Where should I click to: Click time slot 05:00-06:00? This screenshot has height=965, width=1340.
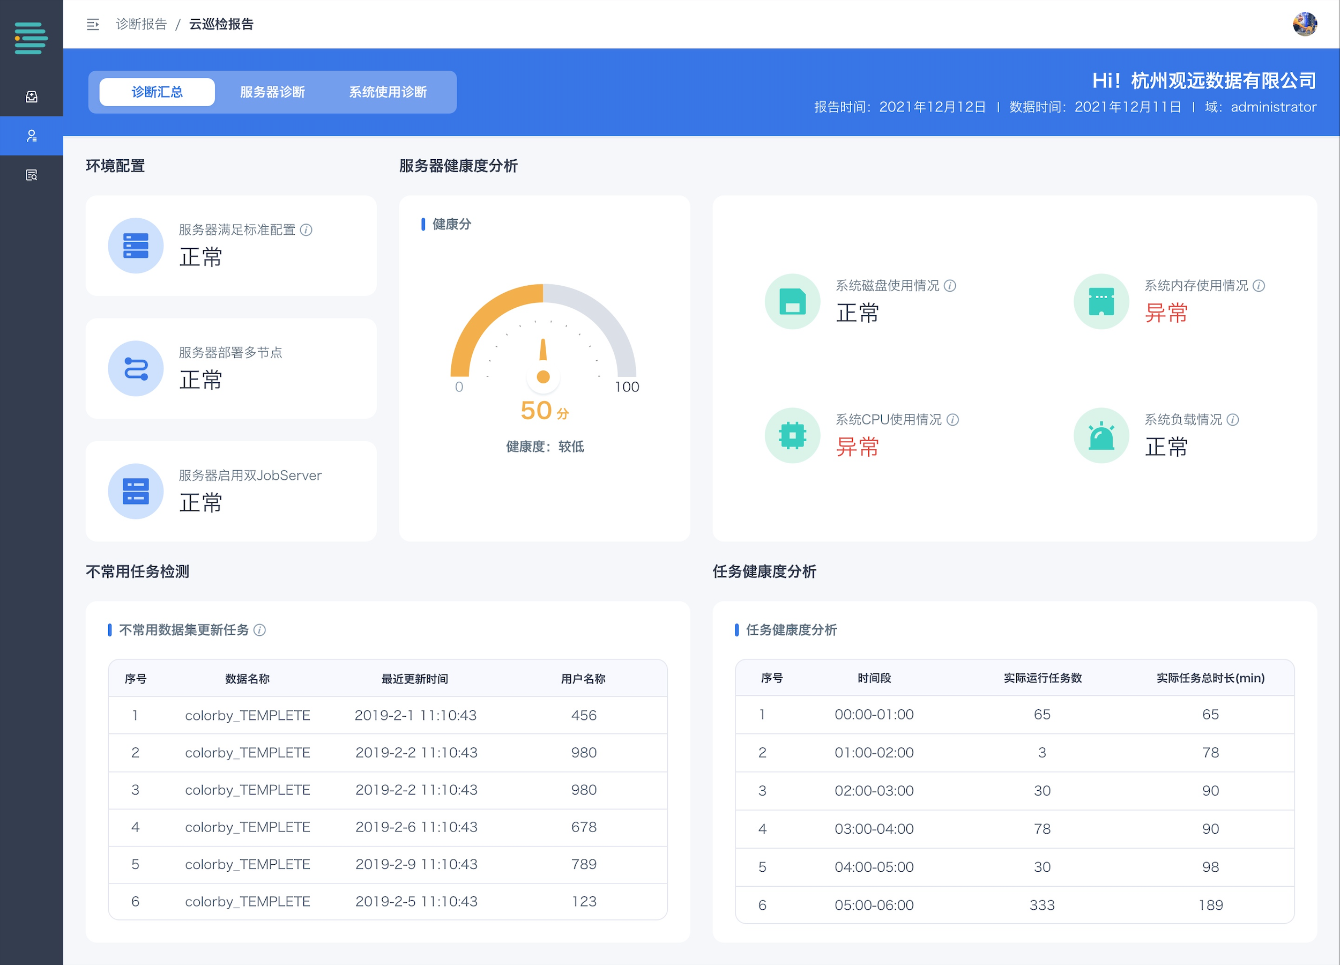tap(874, 905)
